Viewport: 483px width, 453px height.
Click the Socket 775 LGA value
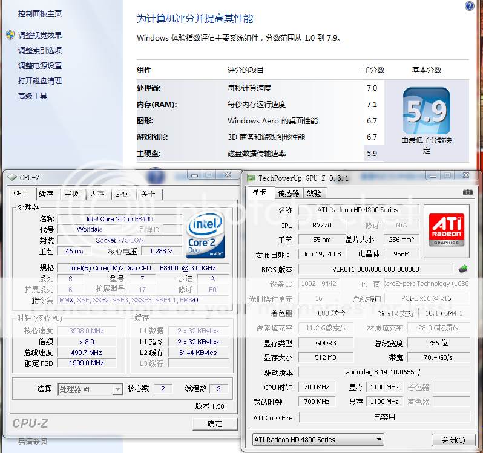point(120,240)
